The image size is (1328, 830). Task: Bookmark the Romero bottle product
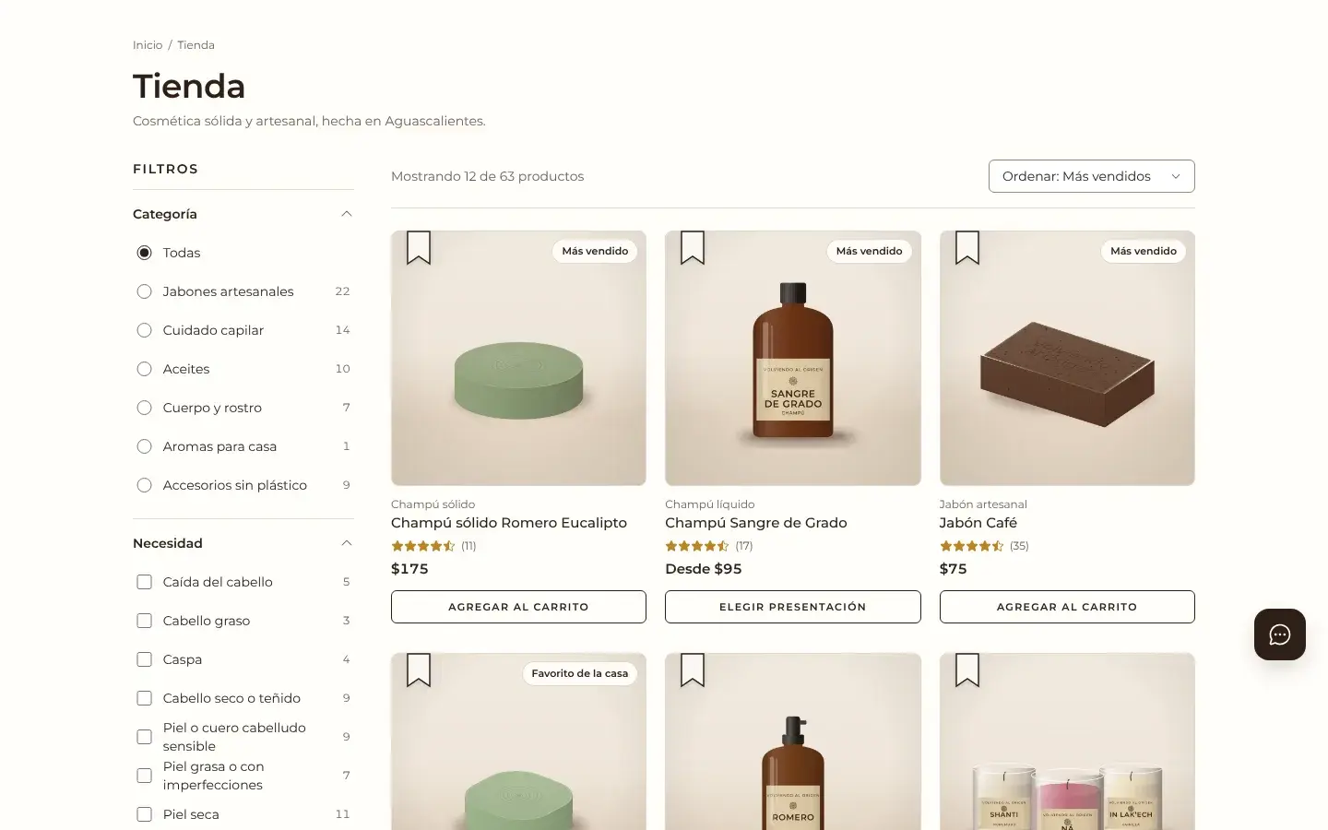(693, 670)
